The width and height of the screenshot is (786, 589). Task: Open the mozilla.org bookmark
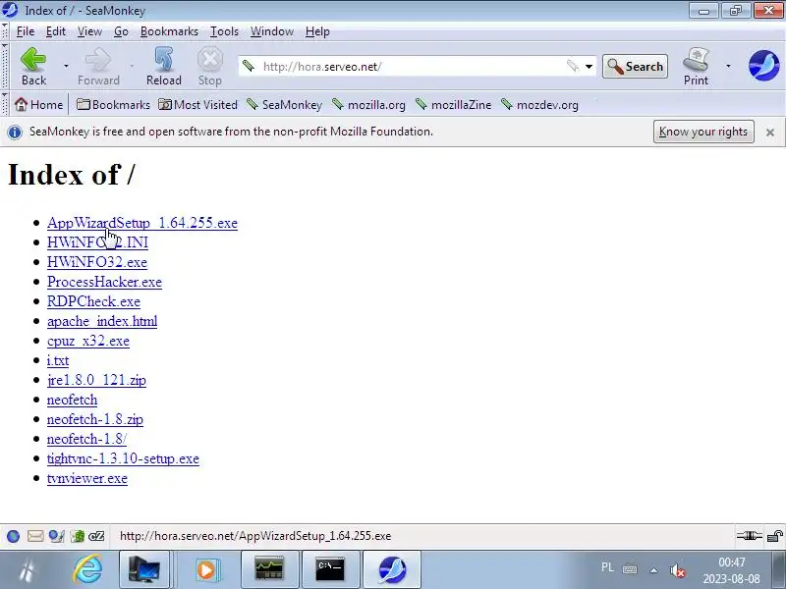369,105
